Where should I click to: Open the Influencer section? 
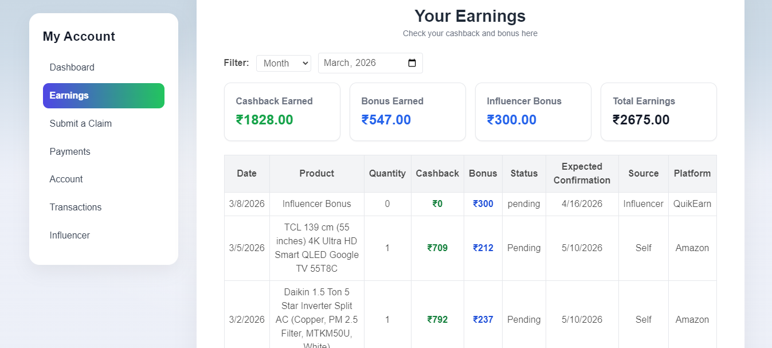click(x=69, y=235)
